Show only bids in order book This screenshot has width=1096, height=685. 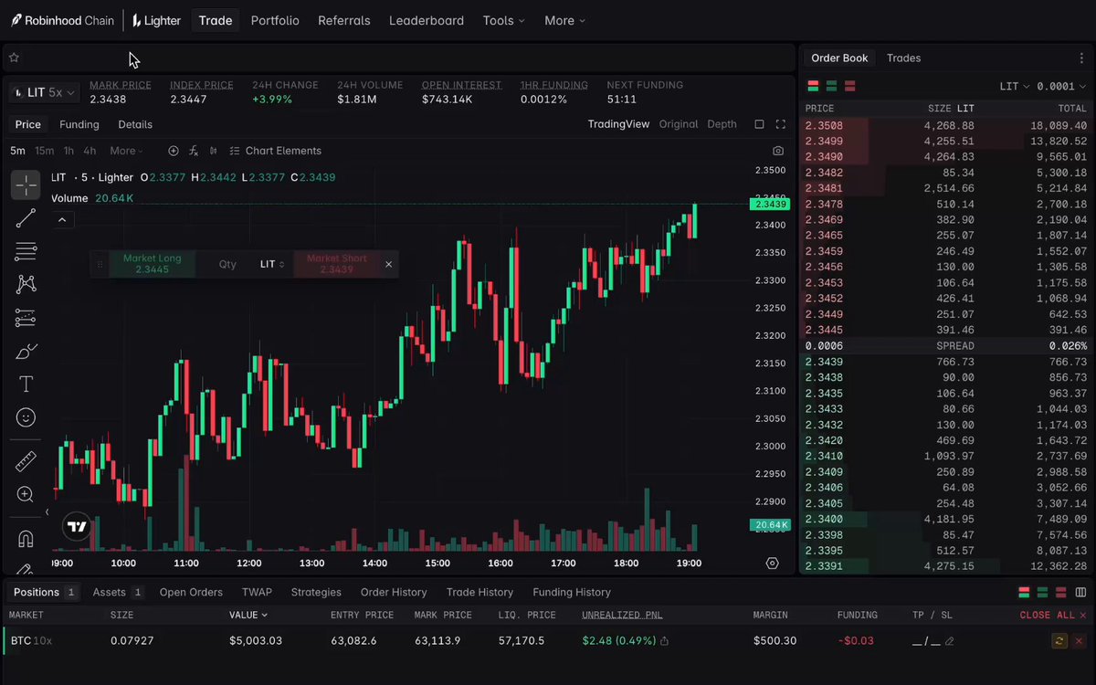pyautogui.click(x=831, y=86)
